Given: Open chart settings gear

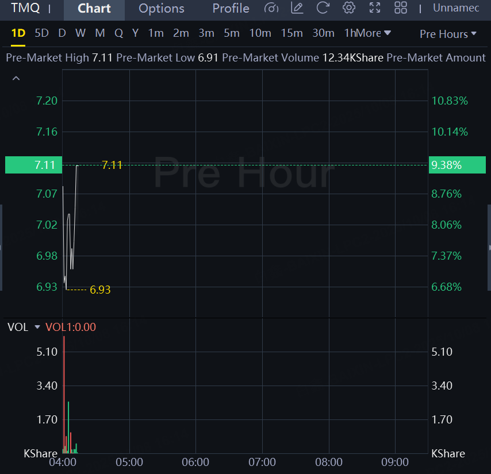Looking at the screenshot, I should pyautogui.click(x=348, y=8).
